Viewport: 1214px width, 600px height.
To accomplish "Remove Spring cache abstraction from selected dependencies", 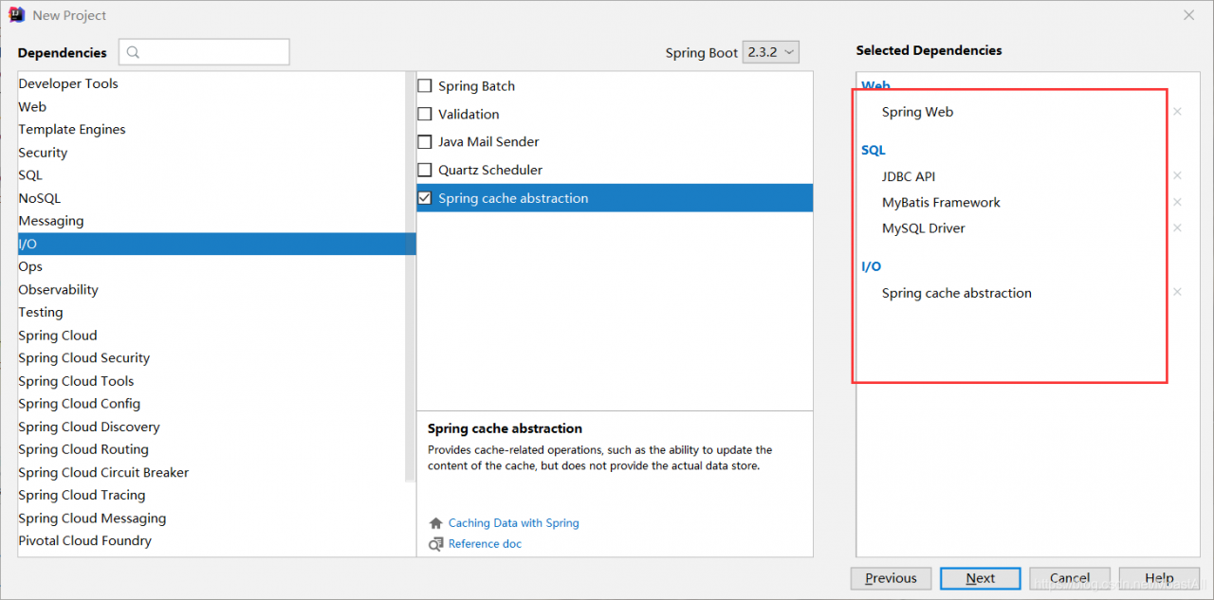I will point(1177,292).
